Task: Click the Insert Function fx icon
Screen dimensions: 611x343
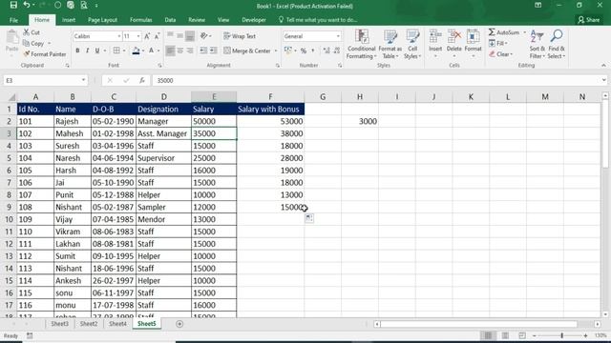Action: (x=142, y=80)
